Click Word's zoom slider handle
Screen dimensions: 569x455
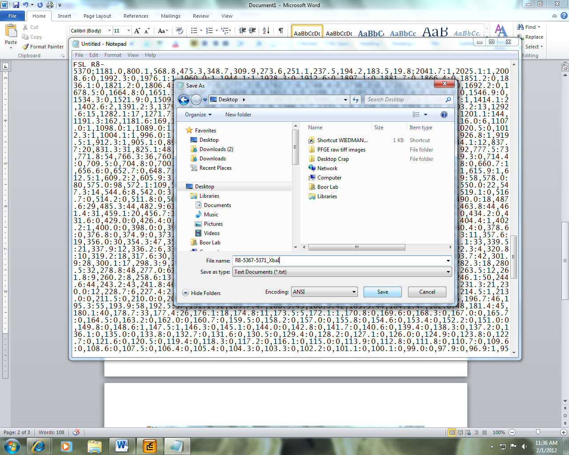pos(538,432)
